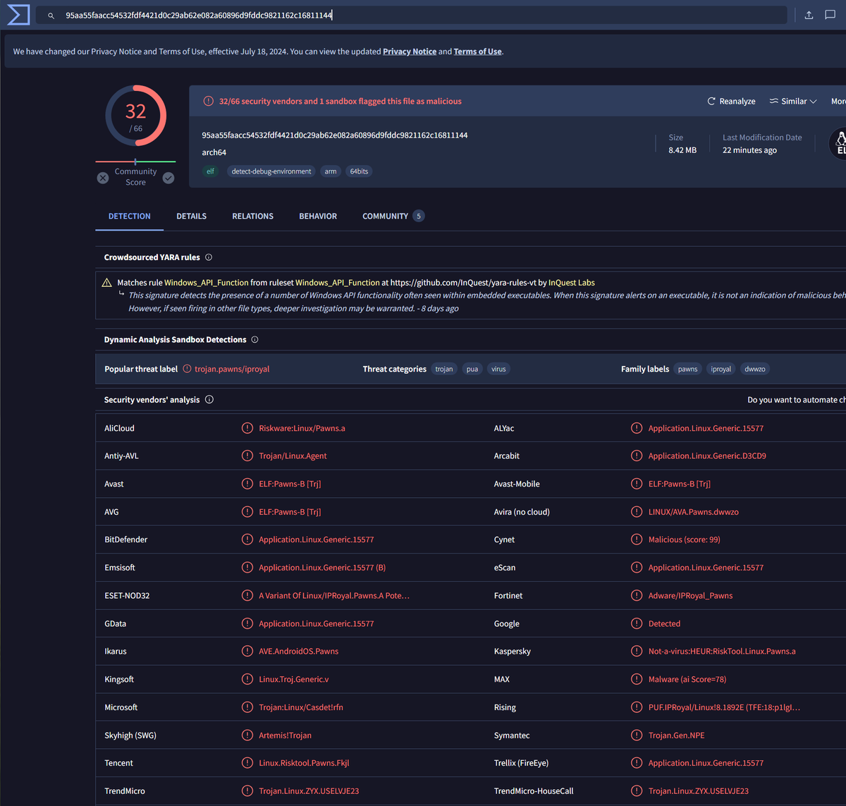Click the virus threat category chip
The image size is (846, 806).
coord(498,369)
